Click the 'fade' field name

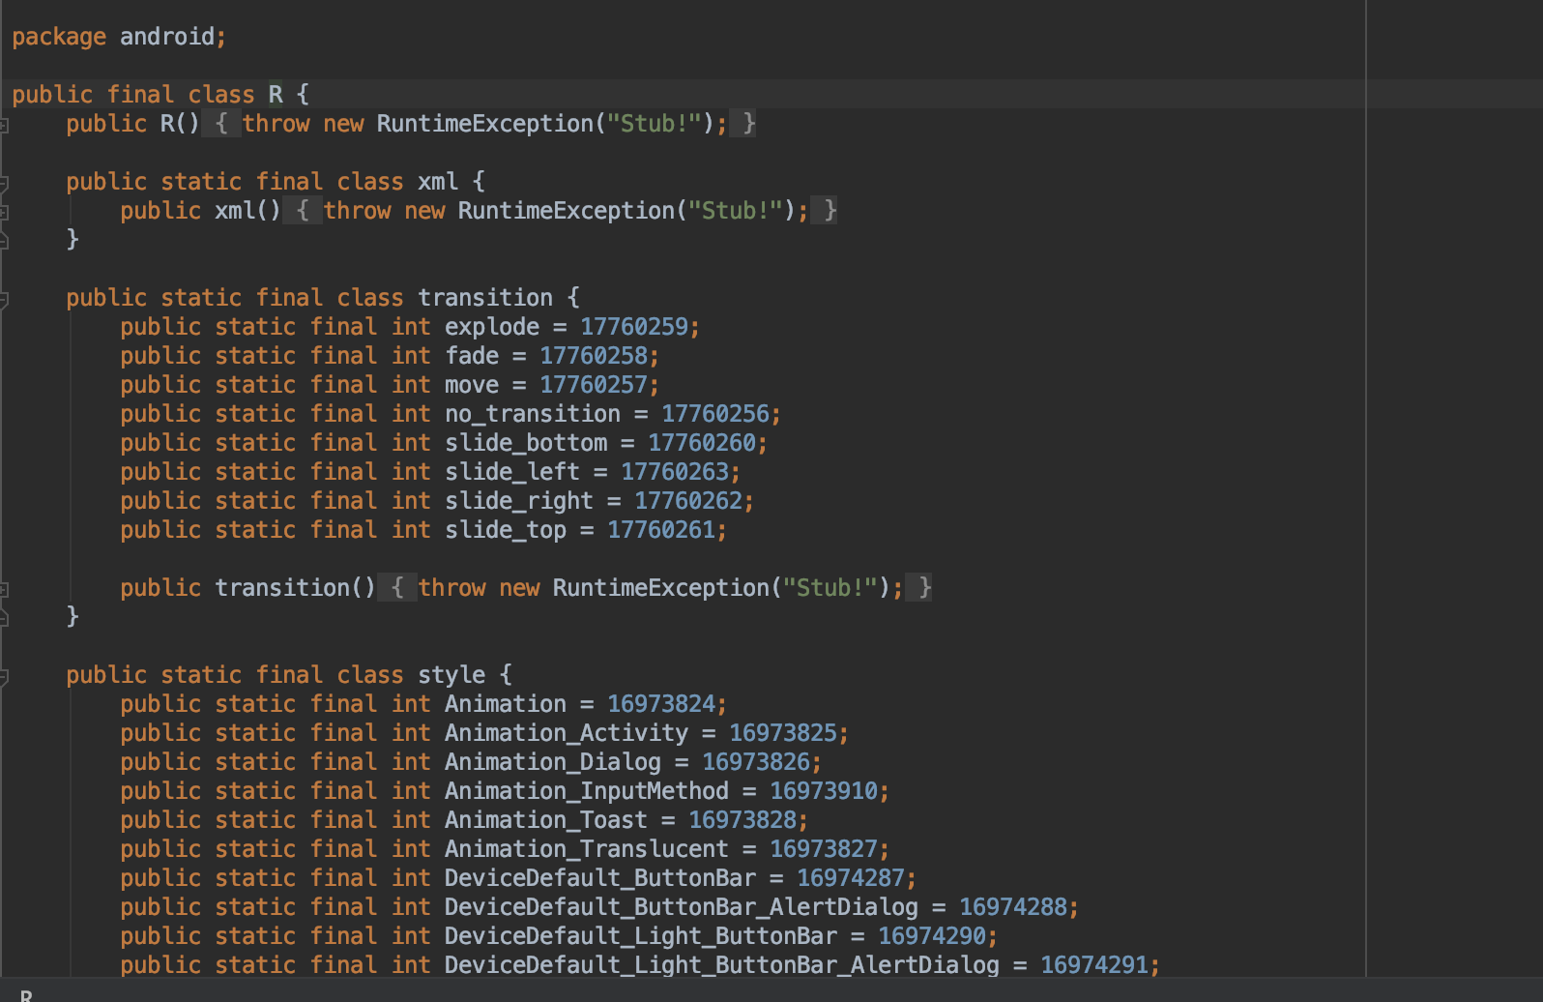472,356
